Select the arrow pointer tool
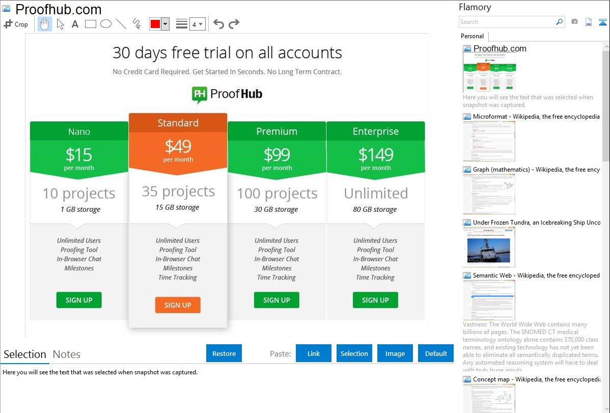 click(60, 24)
